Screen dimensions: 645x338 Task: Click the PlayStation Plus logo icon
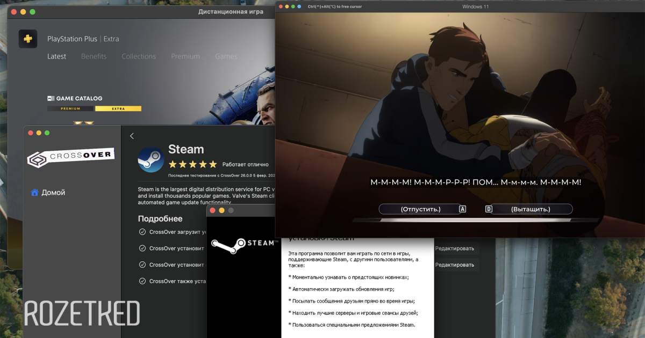(28, 39)
